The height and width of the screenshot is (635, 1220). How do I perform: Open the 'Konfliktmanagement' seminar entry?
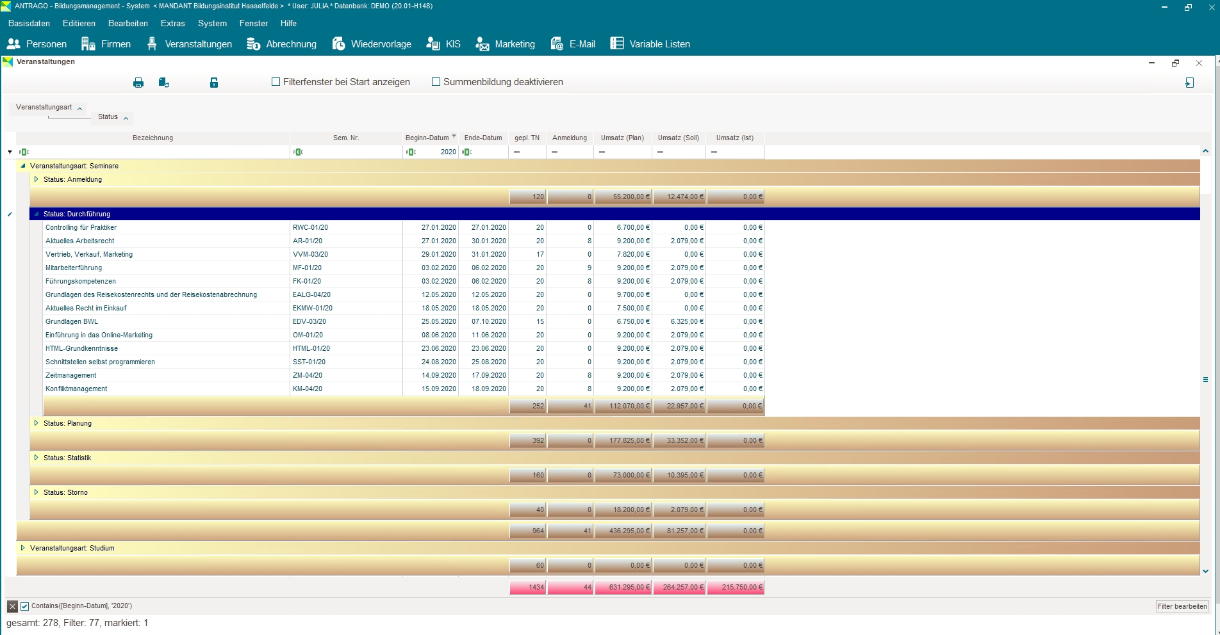pyautogui.click(x=76, y=389)
